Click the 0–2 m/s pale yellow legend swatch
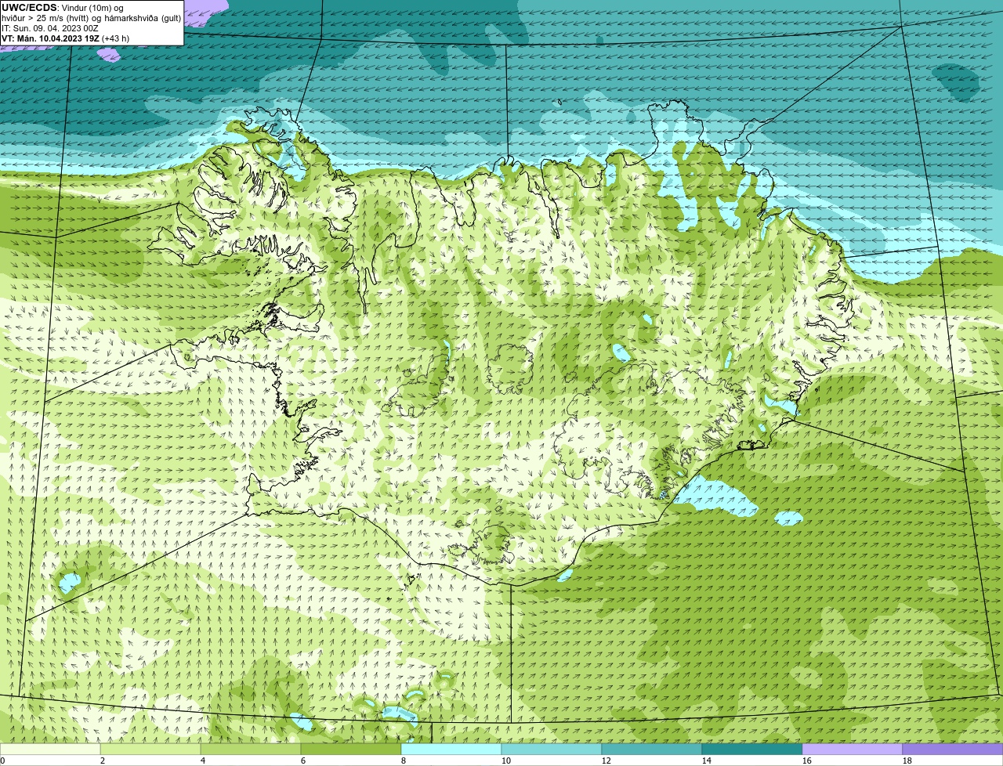The width and height of the screenshot is (1003, 766). pyautogui.click(x=50, y=750)
